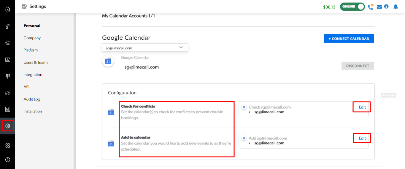405x169 pixels.
Task: Open the Audit Log section
Action: pos(32,99)
